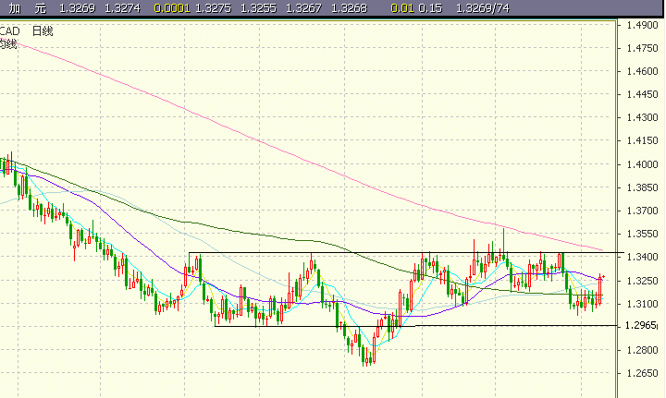
Task: Select the CAD symbol label on chart
Action: (9, 31)
